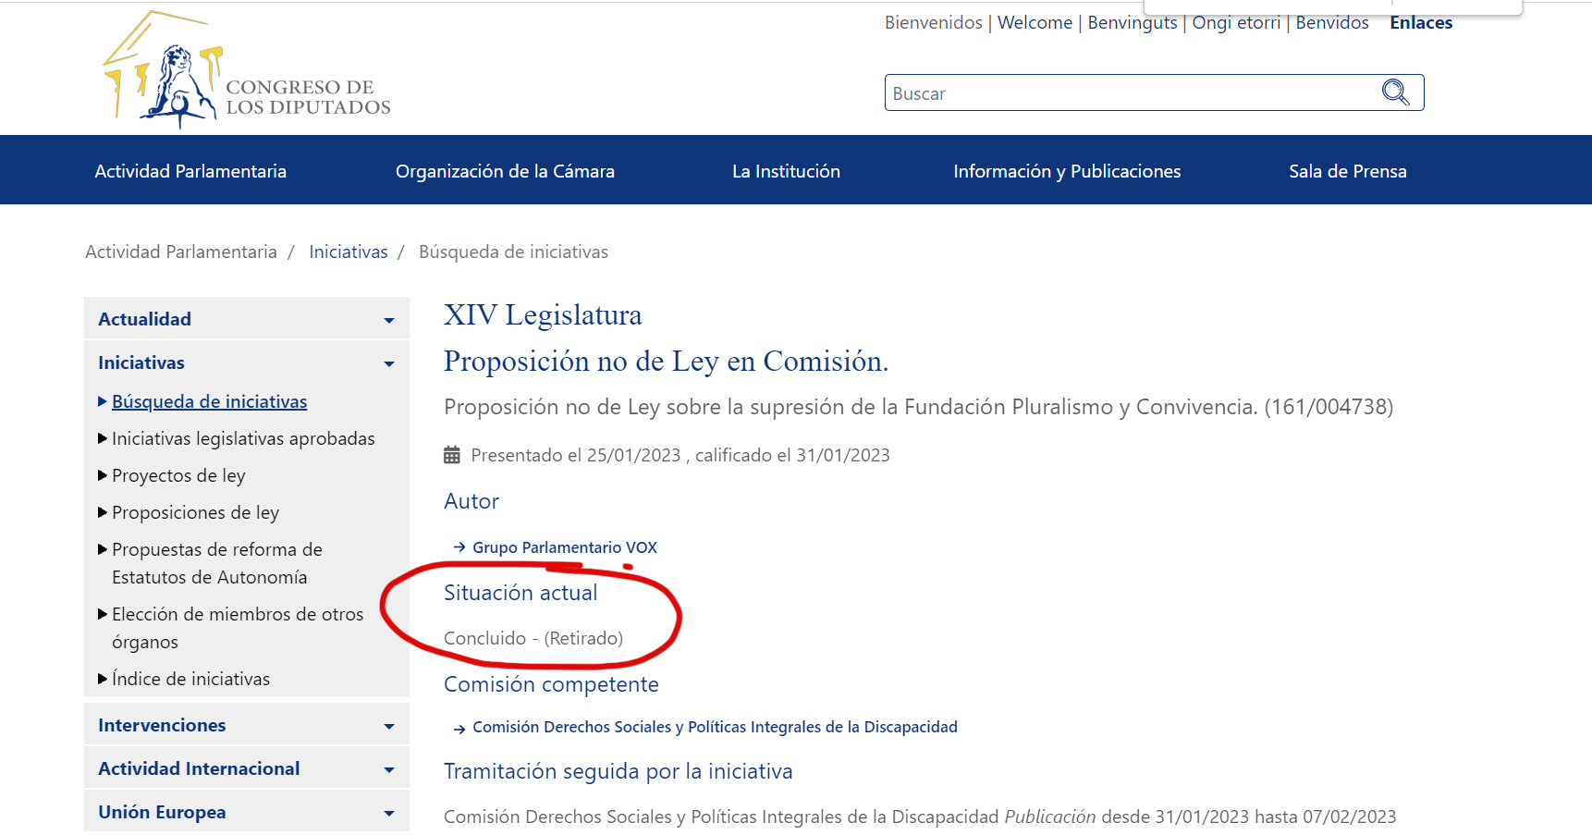This screenshot has height=835, width=1592.
Task: Expand the Unión Europea sidebar section
Action: [388, 813]
